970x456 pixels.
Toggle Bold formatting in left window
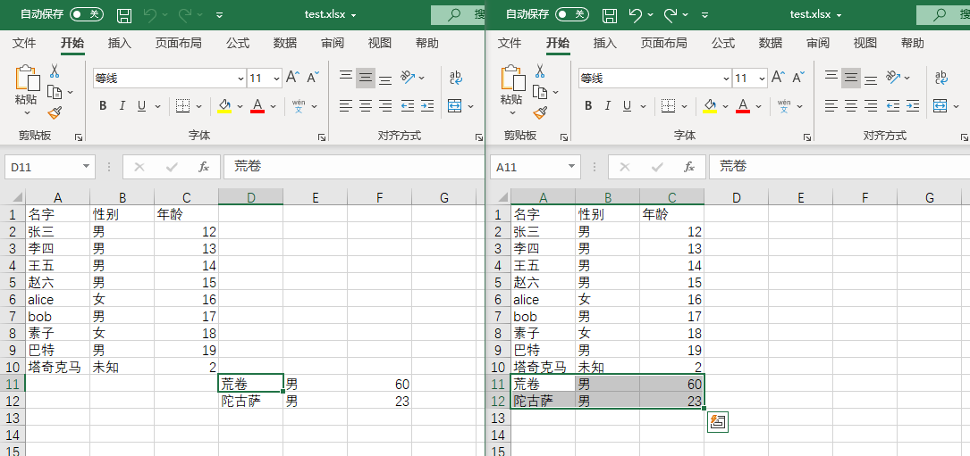pos(103,106)
